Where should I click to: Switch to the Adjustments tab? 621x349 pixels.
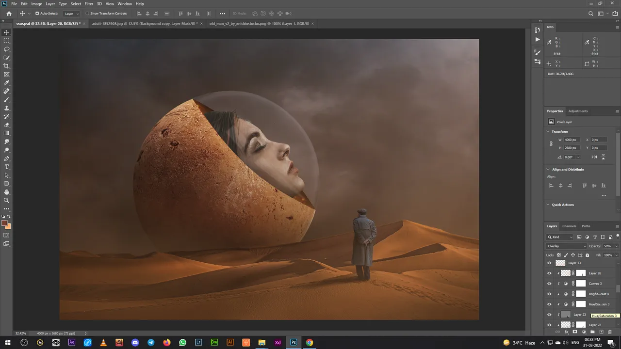tap(578, 111)
